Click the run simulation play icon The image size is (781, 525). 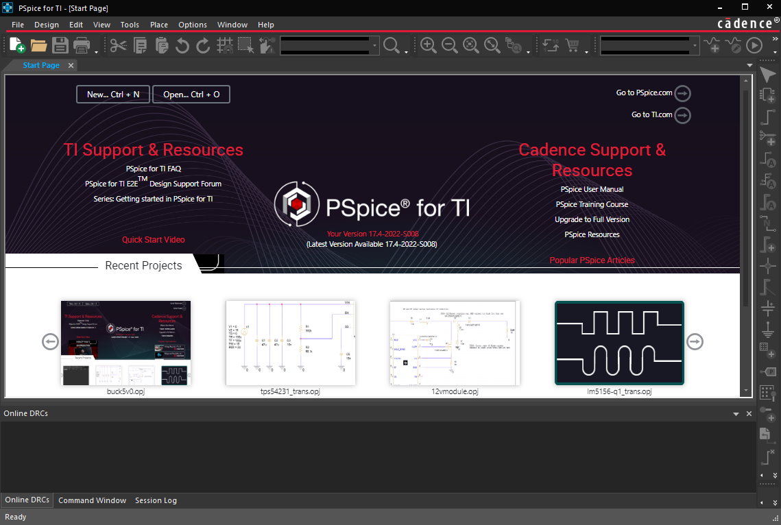tap(755, 45)
